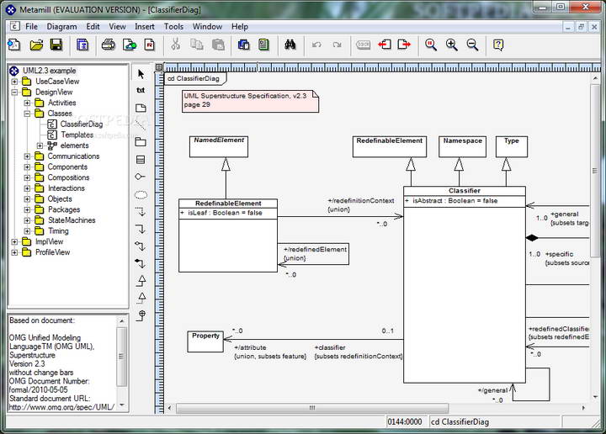Image resolution: width=606 pixels, height=434 pixels.
Task: Click the binoculars Find icon
Action: coord(290,45)
